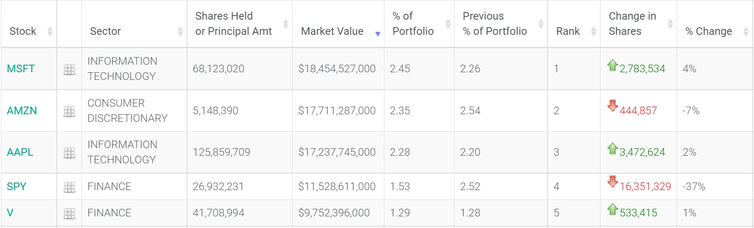Sort by % of Portfolio header
This screenshot has height=228, width=754.
447,24
